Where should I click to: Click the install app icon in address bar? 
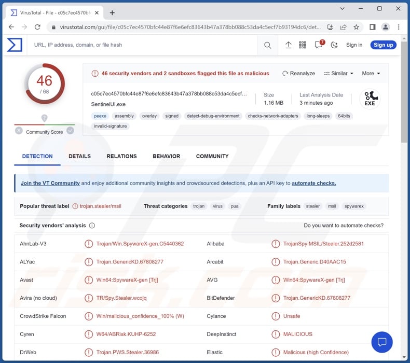330,27
